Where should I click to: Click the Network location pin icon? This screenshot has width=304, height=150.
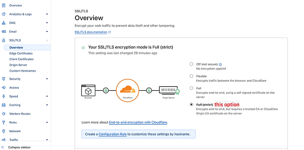4,131
